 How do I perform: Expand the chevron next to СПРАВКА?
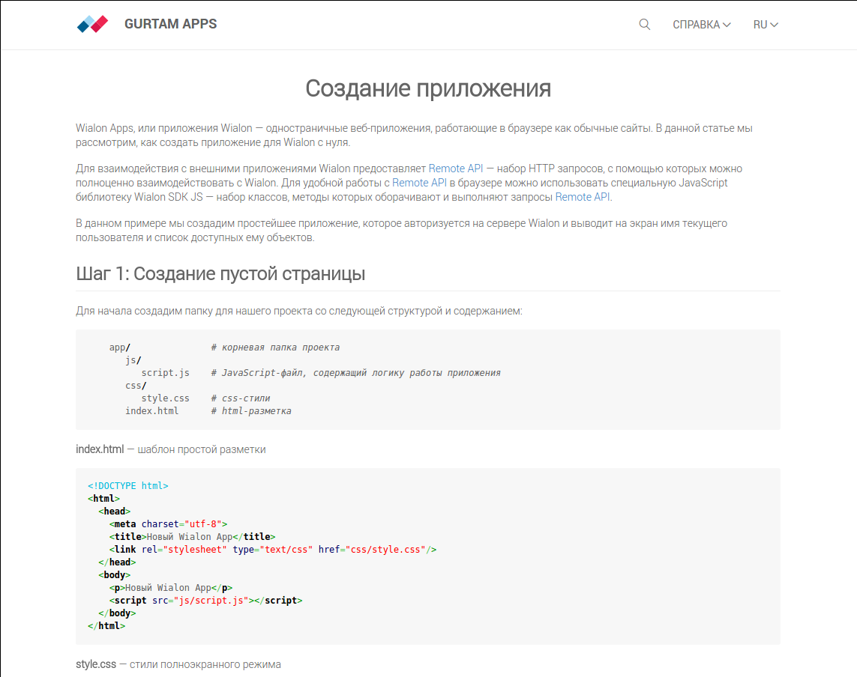tap(727, 25)
